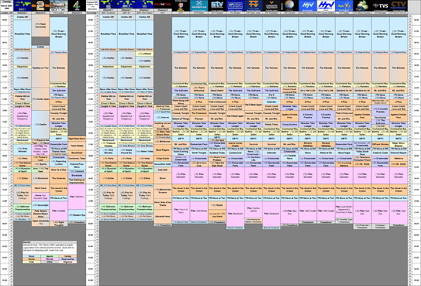Select 'Channel Four News' cell
This screenshot has width=421, height=286.
pyautogui.click(x=77, y=165)
